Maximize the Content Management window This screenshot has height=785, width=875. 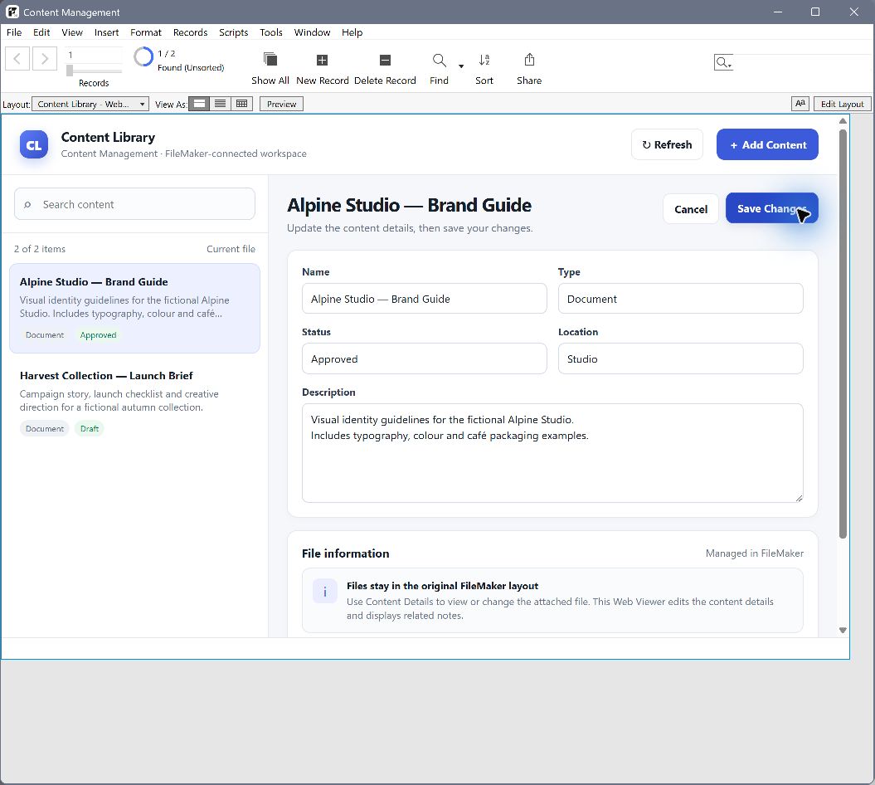click(815, 12)
